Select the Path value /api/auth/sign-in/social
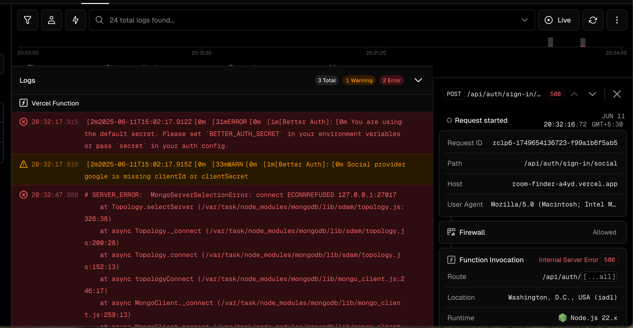Viewport: 633px width, 328px height. point(571,163)
